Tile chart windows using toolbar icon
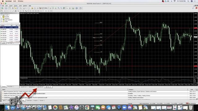The width and height of the screenshot is (198, 111). (x=64, y=8)
